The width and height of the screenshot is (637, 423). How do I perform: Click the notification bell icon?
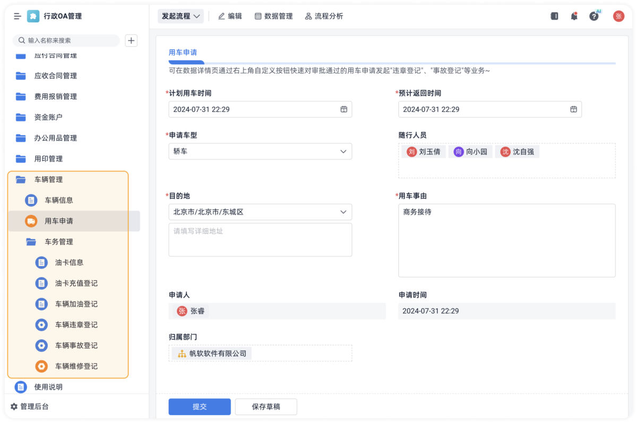(574, 16)
